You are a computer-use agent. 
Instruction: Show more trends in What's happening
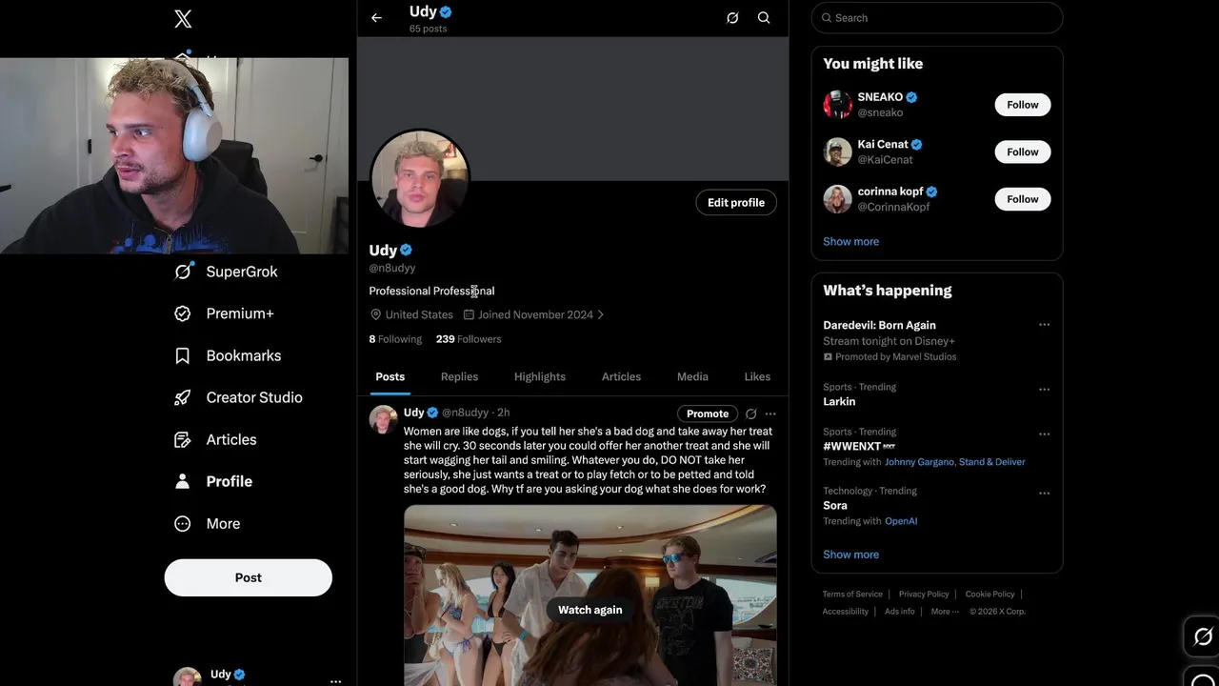(x=851, y=555)
